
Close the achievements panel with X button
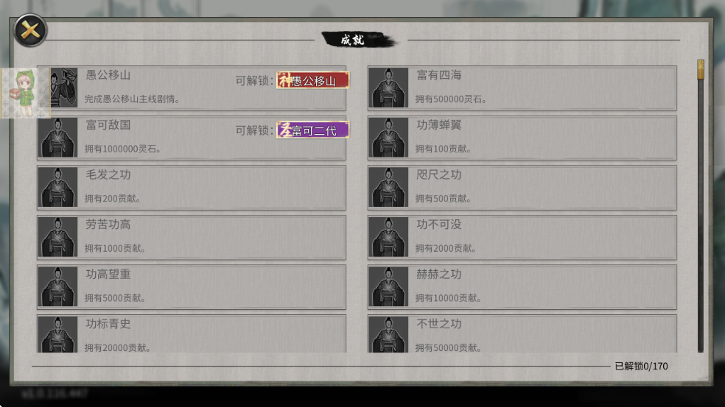[x=30, y=30]
